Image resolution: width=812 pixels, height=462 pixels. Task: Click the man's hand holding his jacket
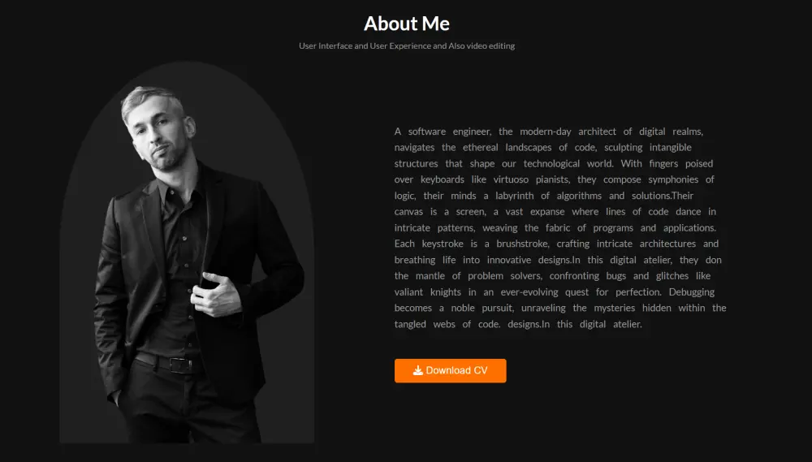pyautogui.click(x=216, y=294)
